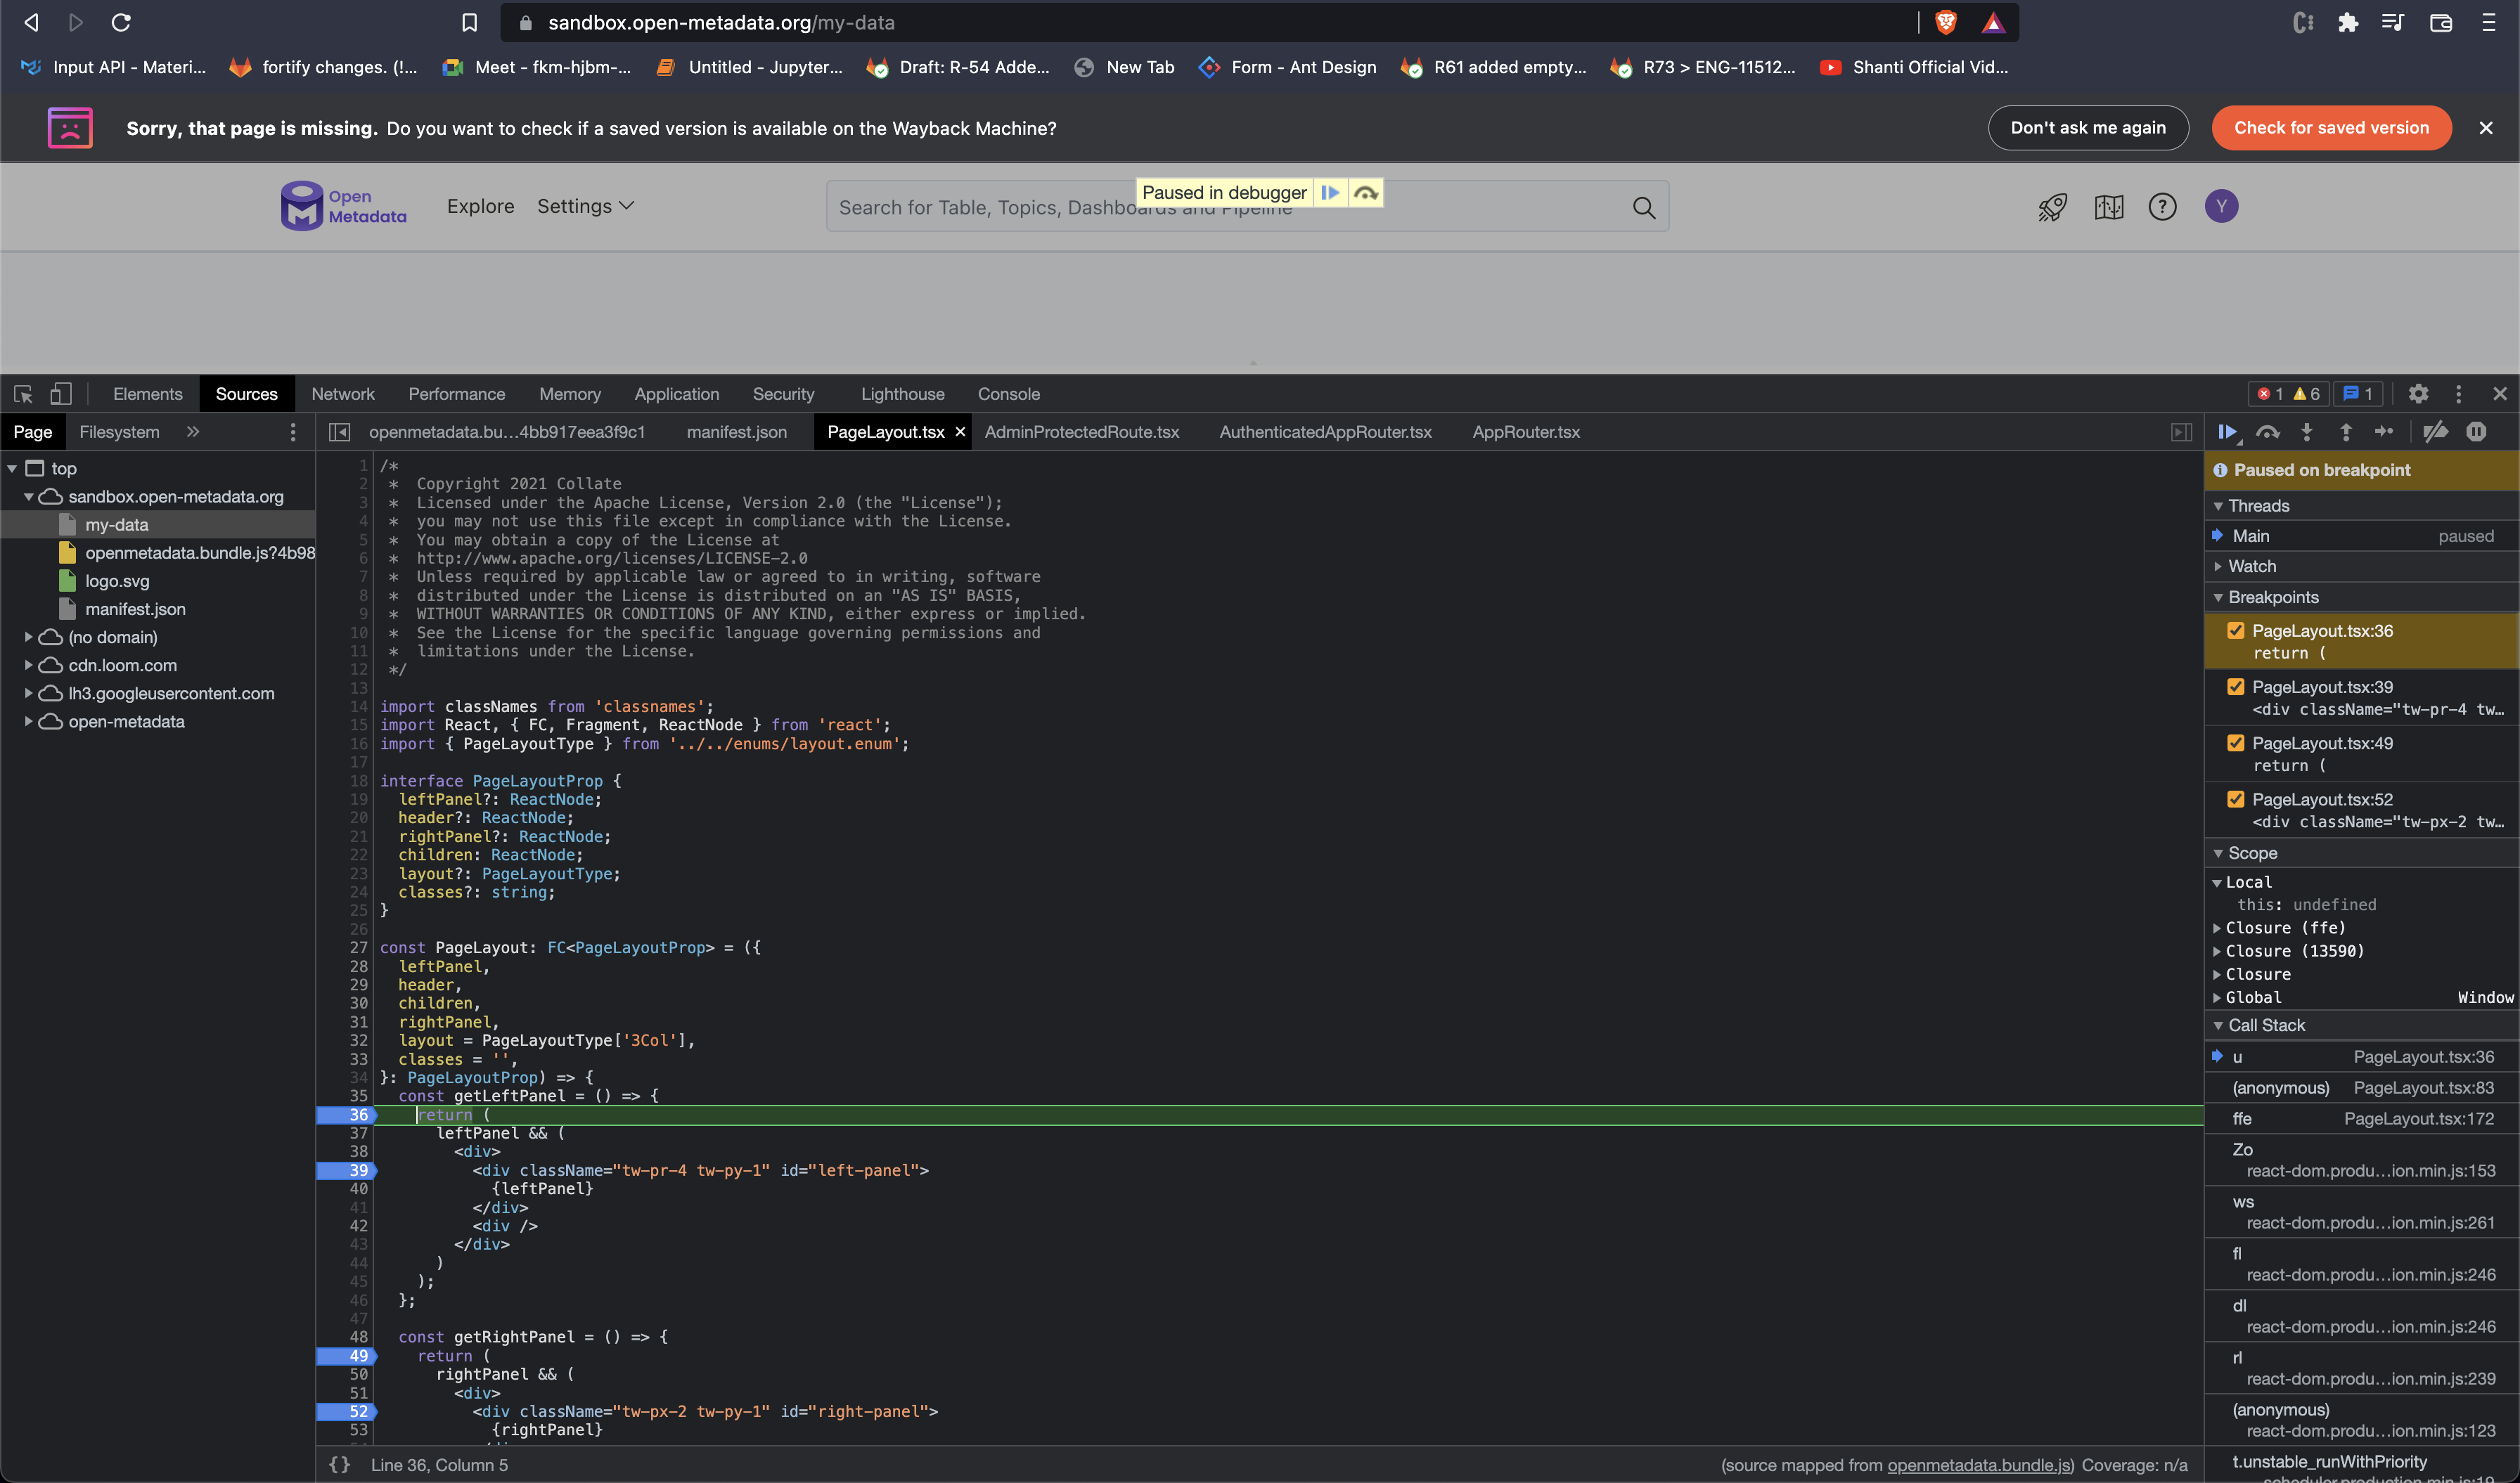The height and width of the screenshot is (1483, 2520).
Task: Click the Brave Shields icon in address bar
Action: (1946, 22)
